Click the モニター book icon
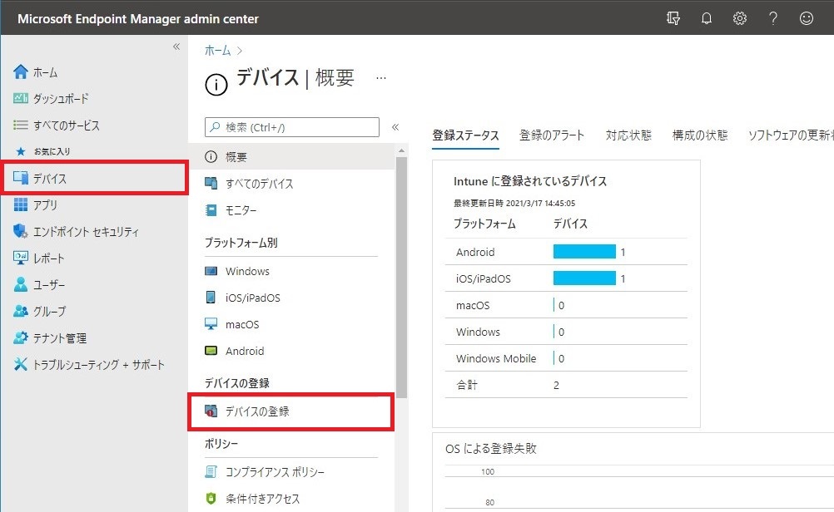The width and height of the screenshot is (834, 512). 211,210
